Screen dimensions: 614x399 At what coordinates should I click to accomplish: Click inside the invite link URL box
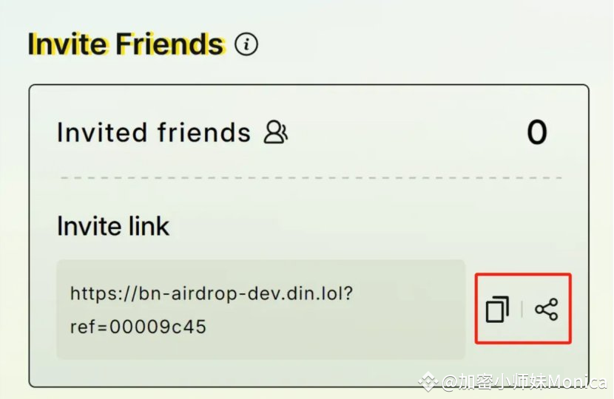pyautogui.click(x=261, y=310)
